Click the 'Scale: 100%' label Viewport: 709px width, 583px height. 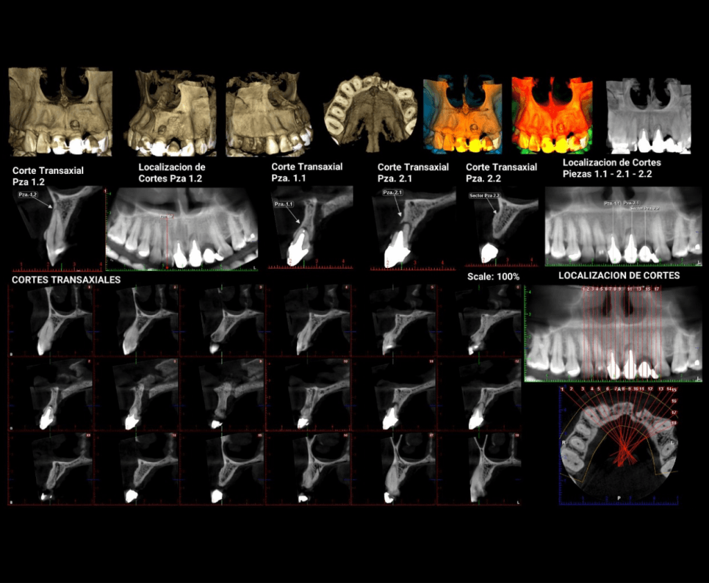click(493, 276)
